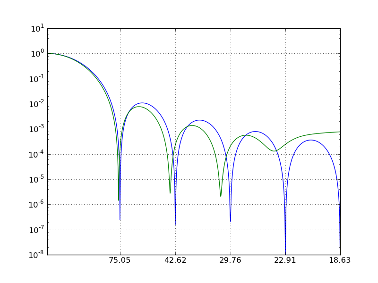
Task: Select the y-axis label 10^-1
Action: [x=36, y=79]
